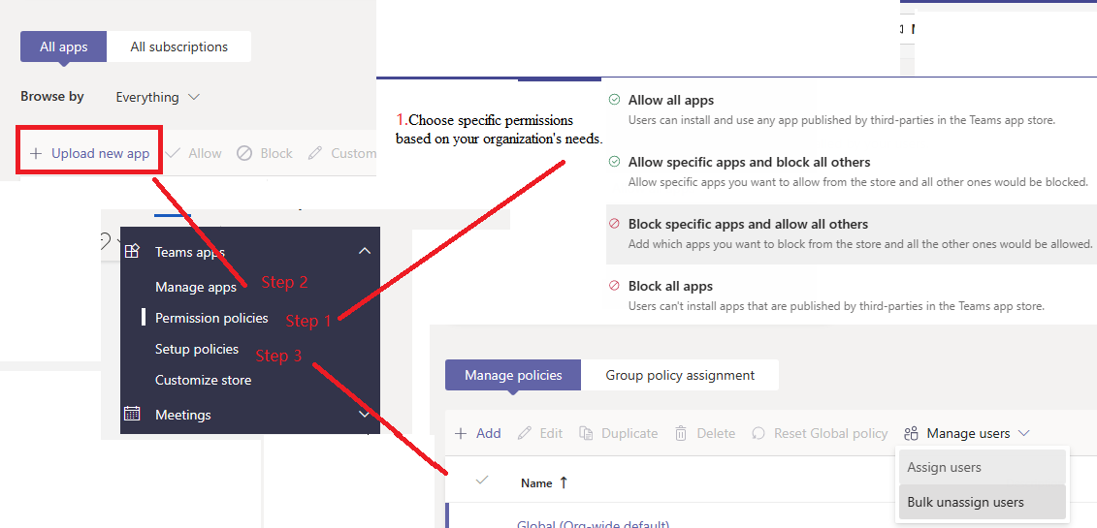Switch to the Manage policies tab
The image size is (1097, 528).
pos(513,375)
